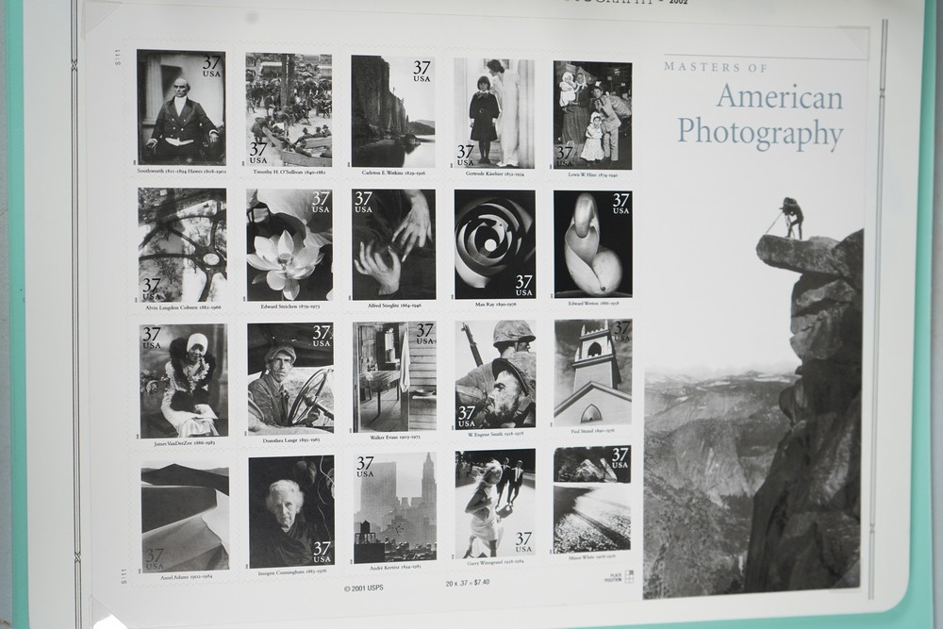Click the Imogen Cunningham portrait stamp
The image size is (943, 629).
click(291, 512)
